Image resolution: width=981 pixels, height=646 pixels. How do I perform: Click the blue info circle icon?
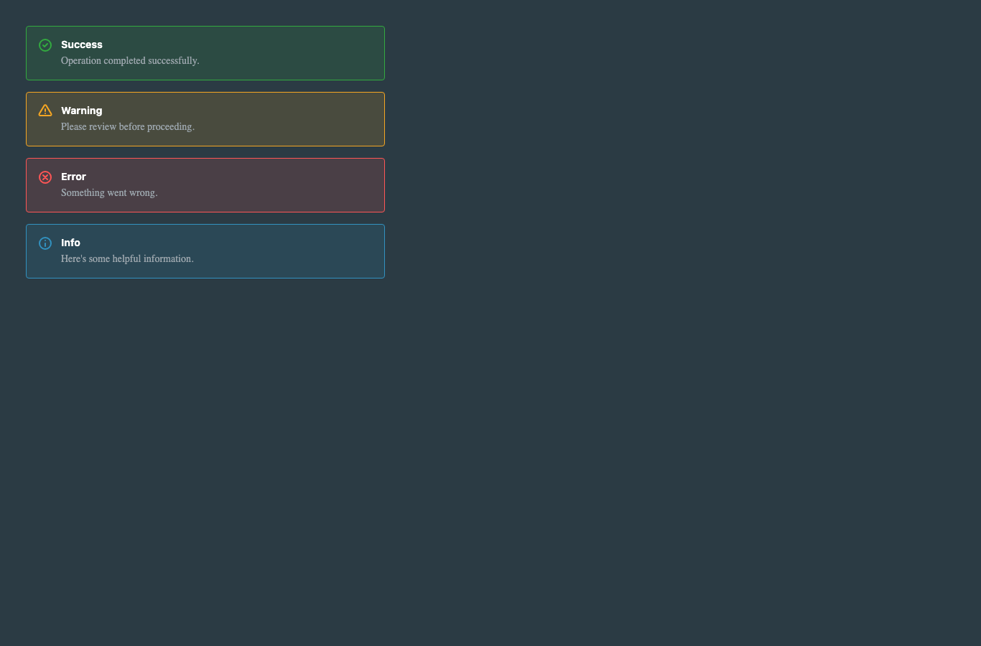pos(45,243)
